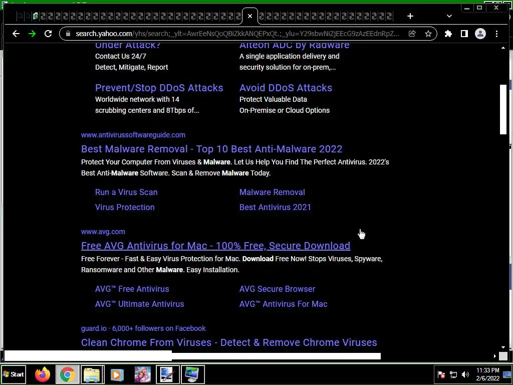This screenshot has width=513, height=385.
Task: Open "Prevent/Stop DDoS Attacks" link
Action: tap(159, 88)
